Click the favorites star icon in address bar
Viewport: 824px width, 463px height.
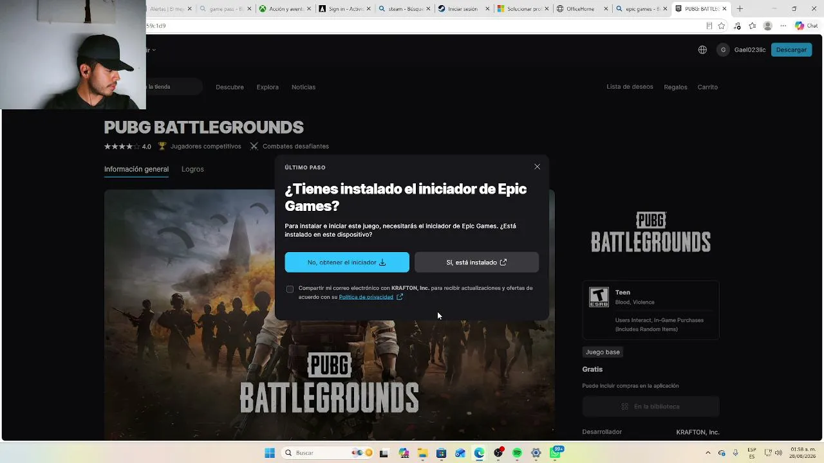[x=722, y=26]
